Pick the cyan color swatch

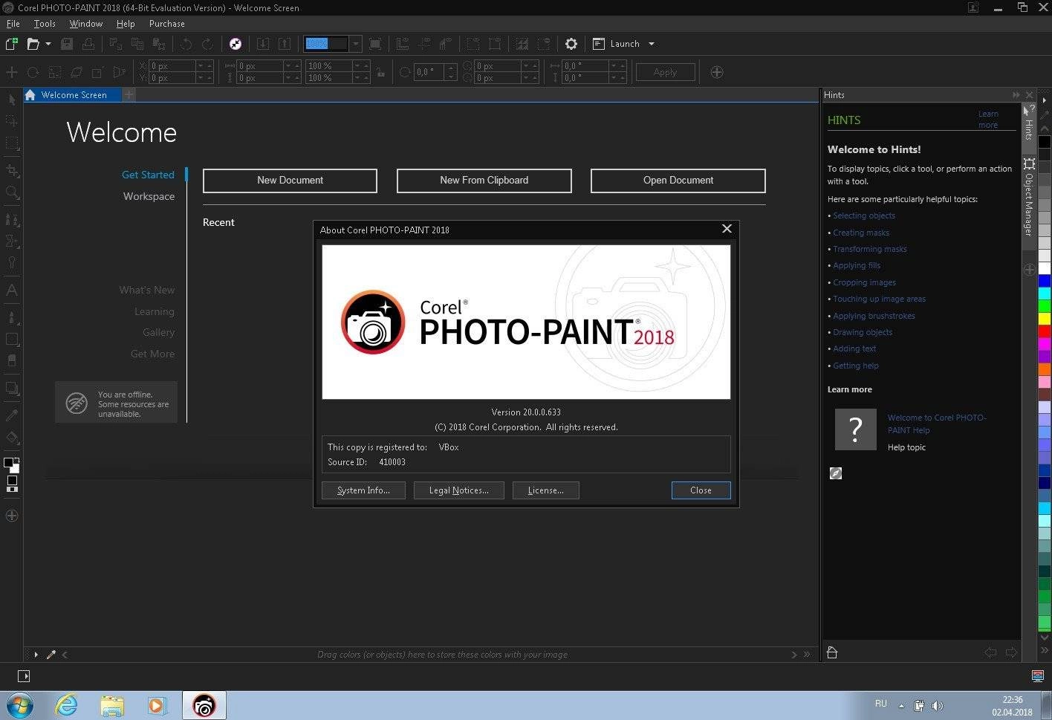tap(1045, 293)
